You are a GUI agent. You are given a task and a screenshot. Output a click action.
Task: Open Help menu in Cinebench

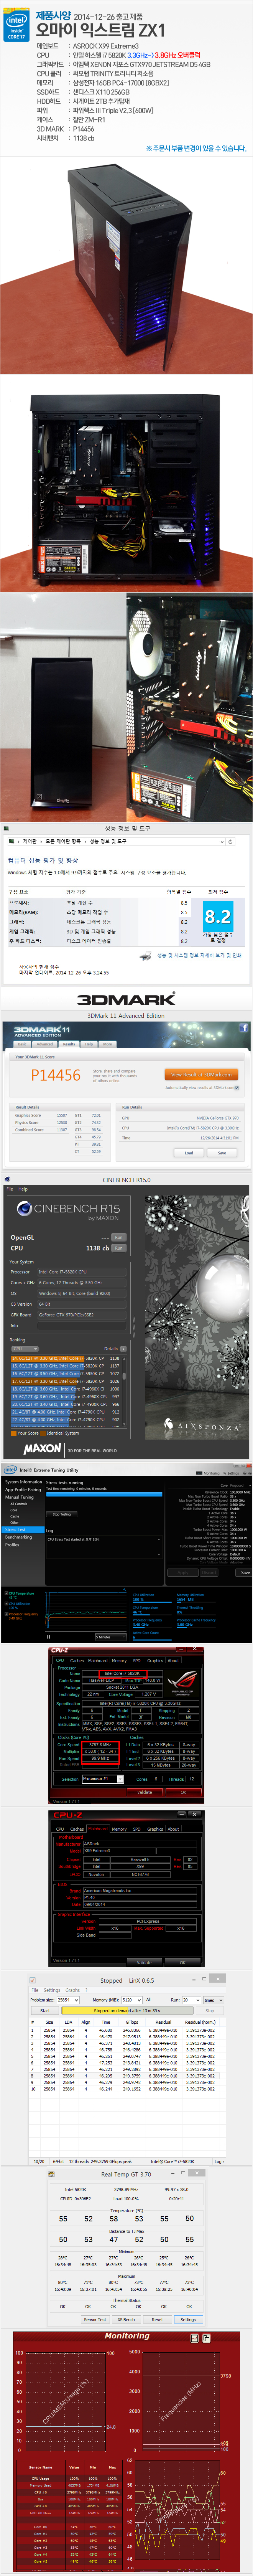point(23,1189)
